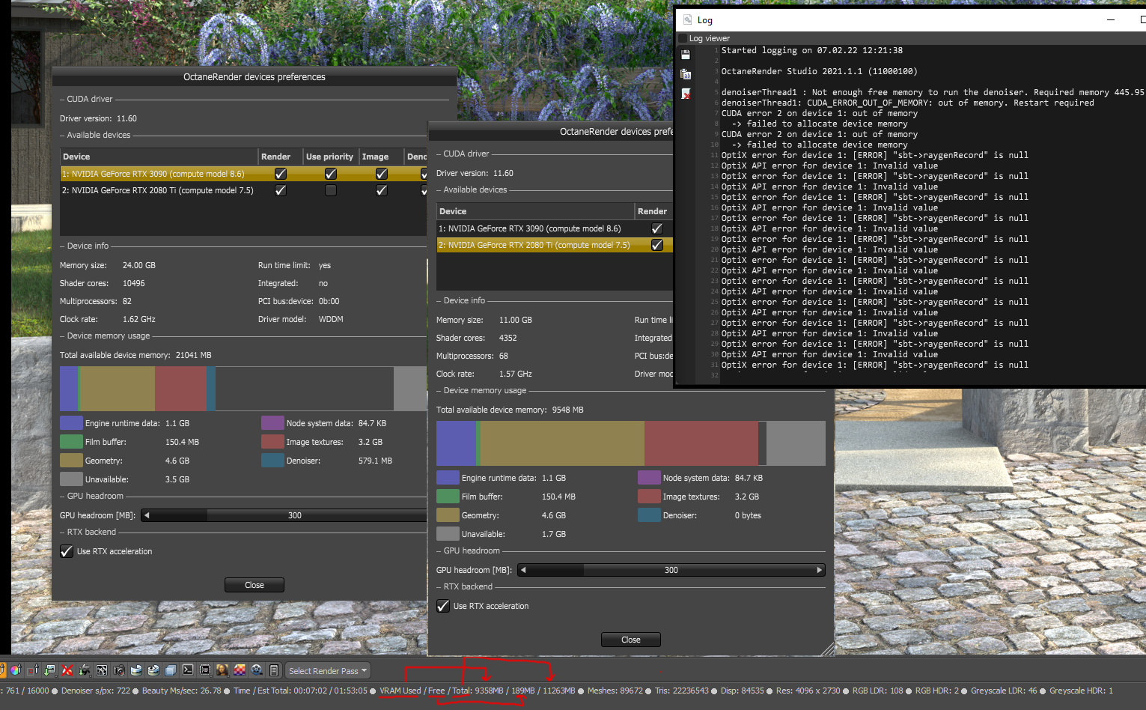Image resolution: width=1146 pixels, height=710 pixels.
Task: Click the disk with eye icon
Action: click(x=153, y=670)
